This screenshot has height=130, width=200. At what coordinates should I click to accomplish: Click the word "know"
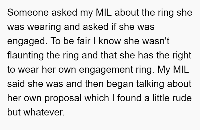point(110,41)
